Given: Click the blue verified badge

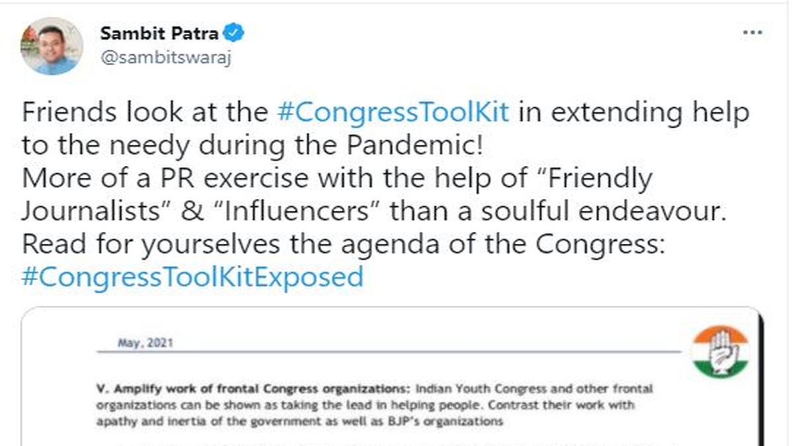Looking at the screenshot, I should (x=235, y=32).
